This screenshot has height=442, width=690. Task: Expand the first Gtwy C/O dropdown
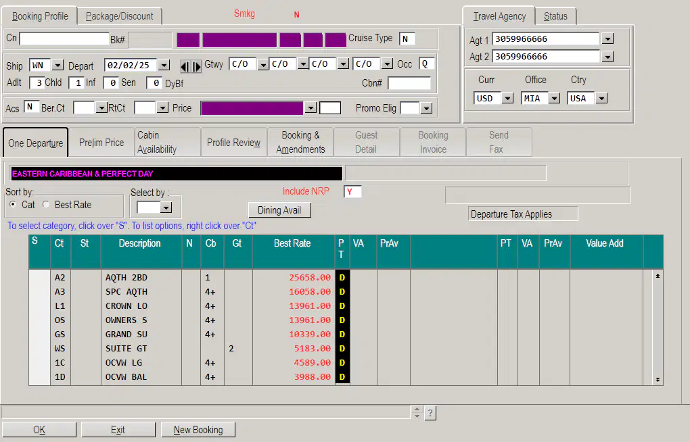tap(262, 64)
